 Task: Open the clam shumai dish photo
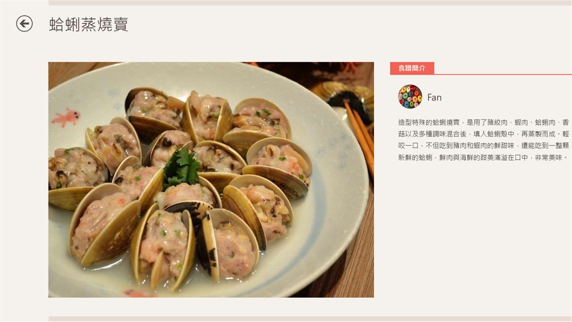tap(211, 180)
